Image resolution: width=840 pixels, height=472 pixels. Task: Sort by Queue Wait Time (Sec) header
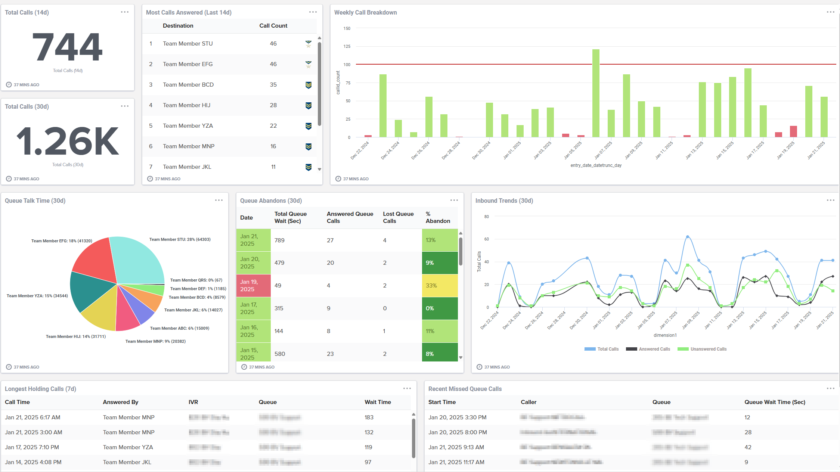(775, 402)
